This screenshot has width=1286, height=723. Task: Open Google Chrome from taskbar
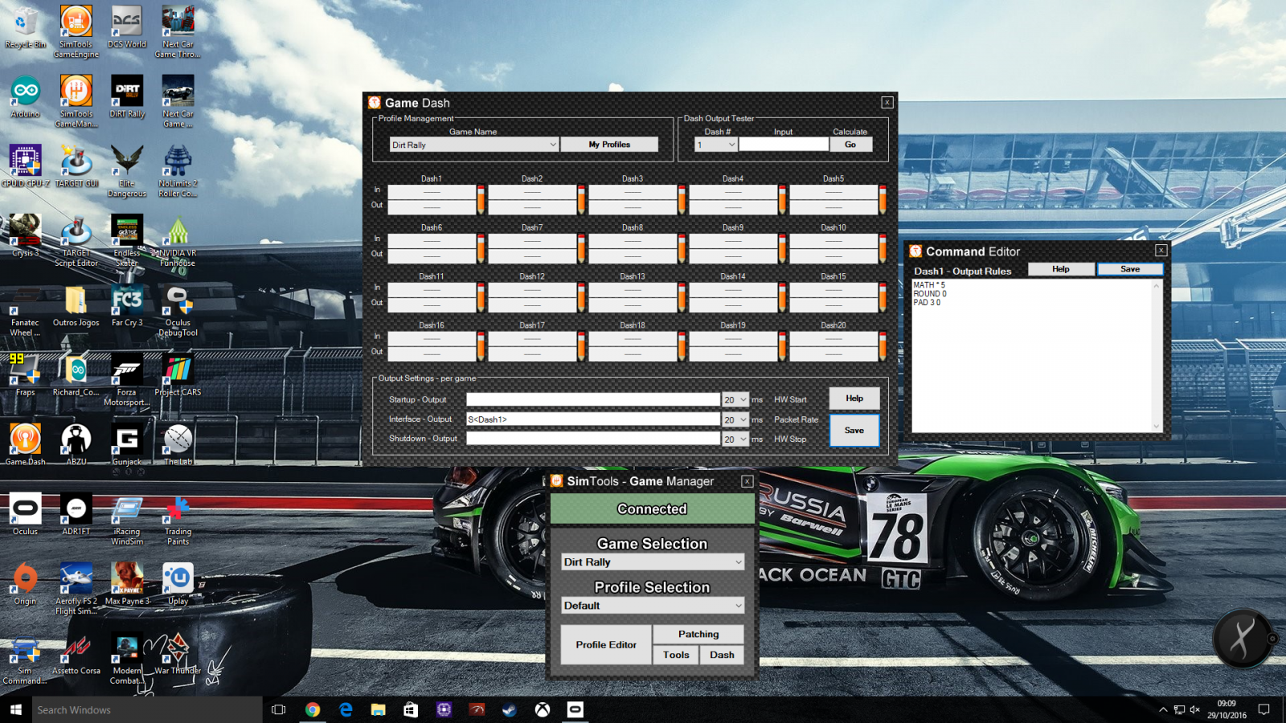click(313, 709)
